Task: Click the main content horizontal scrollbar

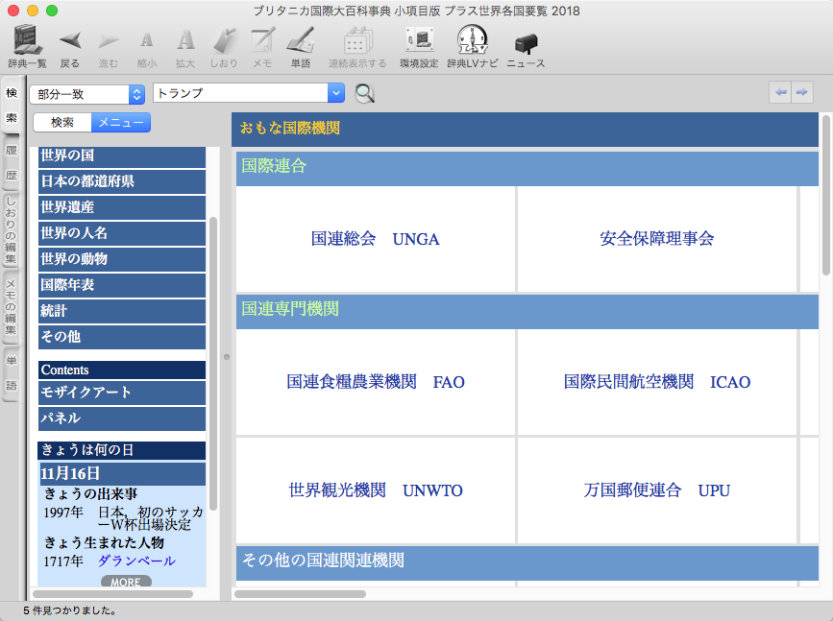Action: coord(300,594)
